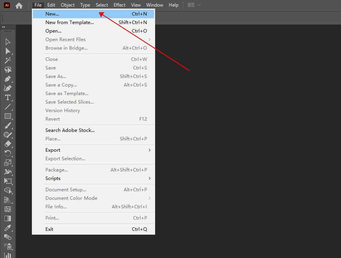Image resolution: width=341 pixels, height=258 pixels.
Task: Pick the Magic Wand tool
Action: pos(8,61)
